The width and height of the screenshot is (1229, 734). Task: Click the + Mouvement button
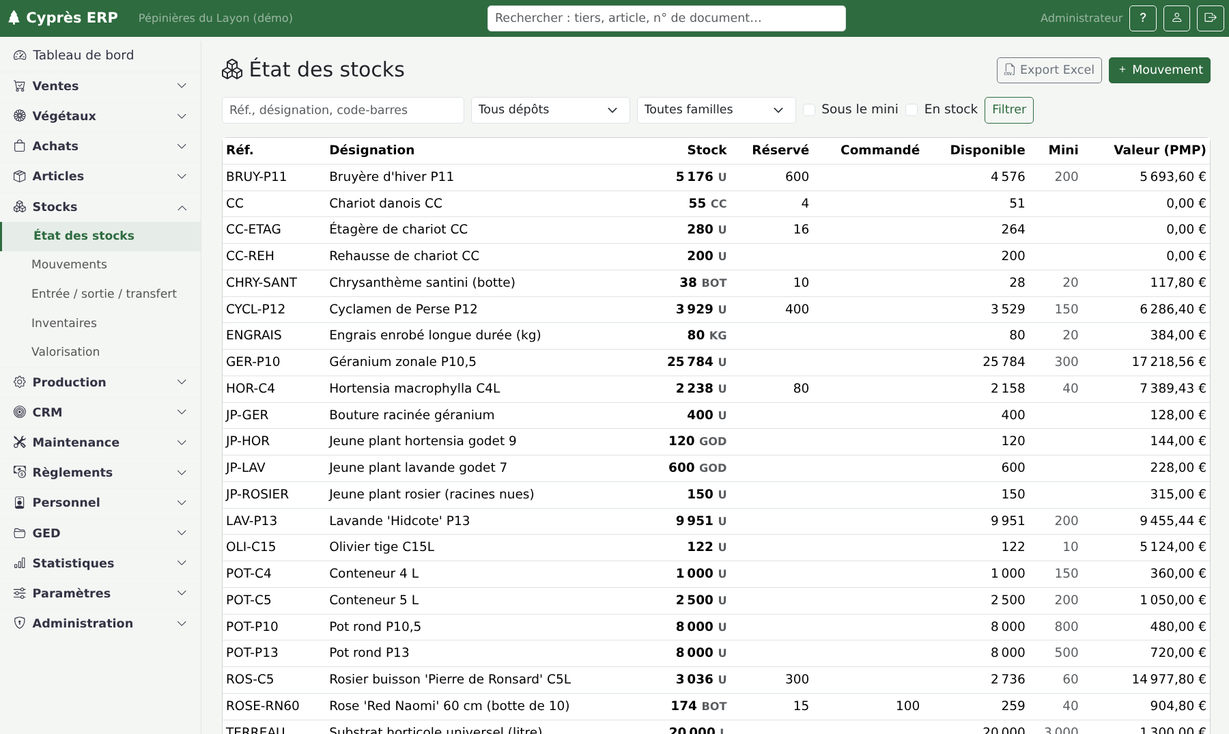pos(1159,70)
